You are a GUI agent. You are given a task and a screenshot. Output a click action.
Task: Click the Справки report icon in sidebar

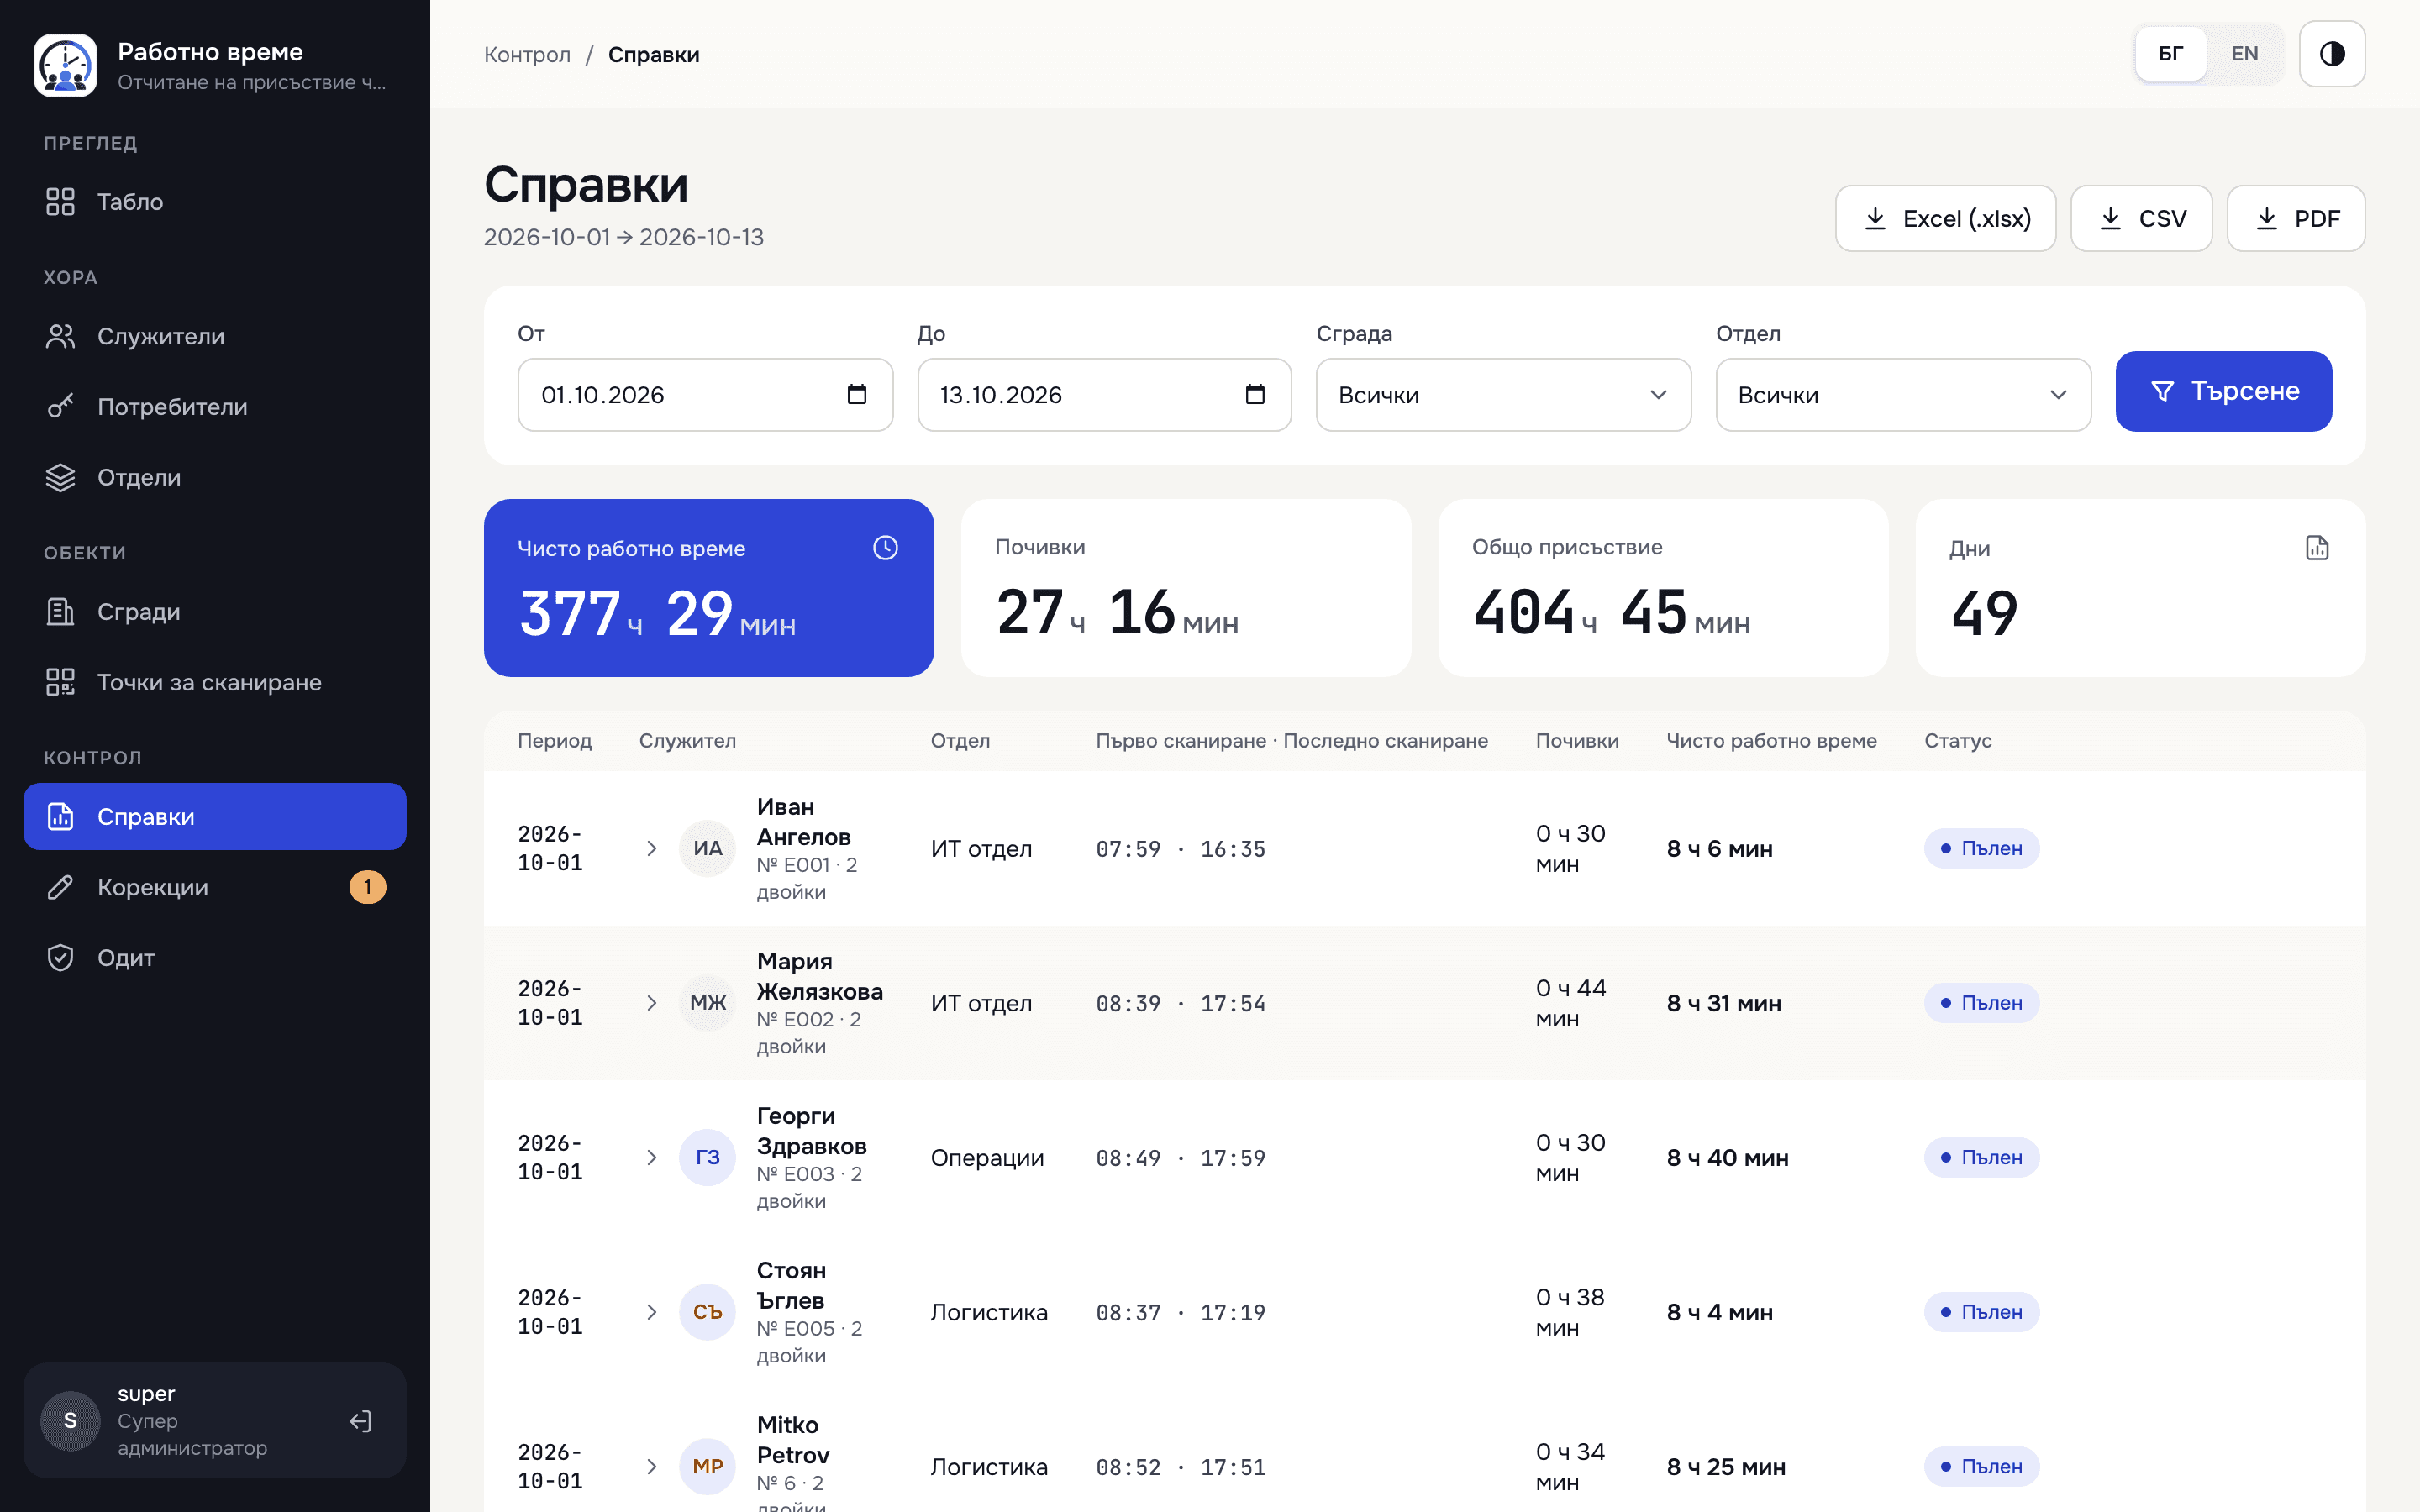pos(60,817)
